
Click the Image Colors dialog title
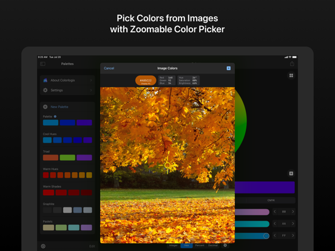click(x=167, y=69)
